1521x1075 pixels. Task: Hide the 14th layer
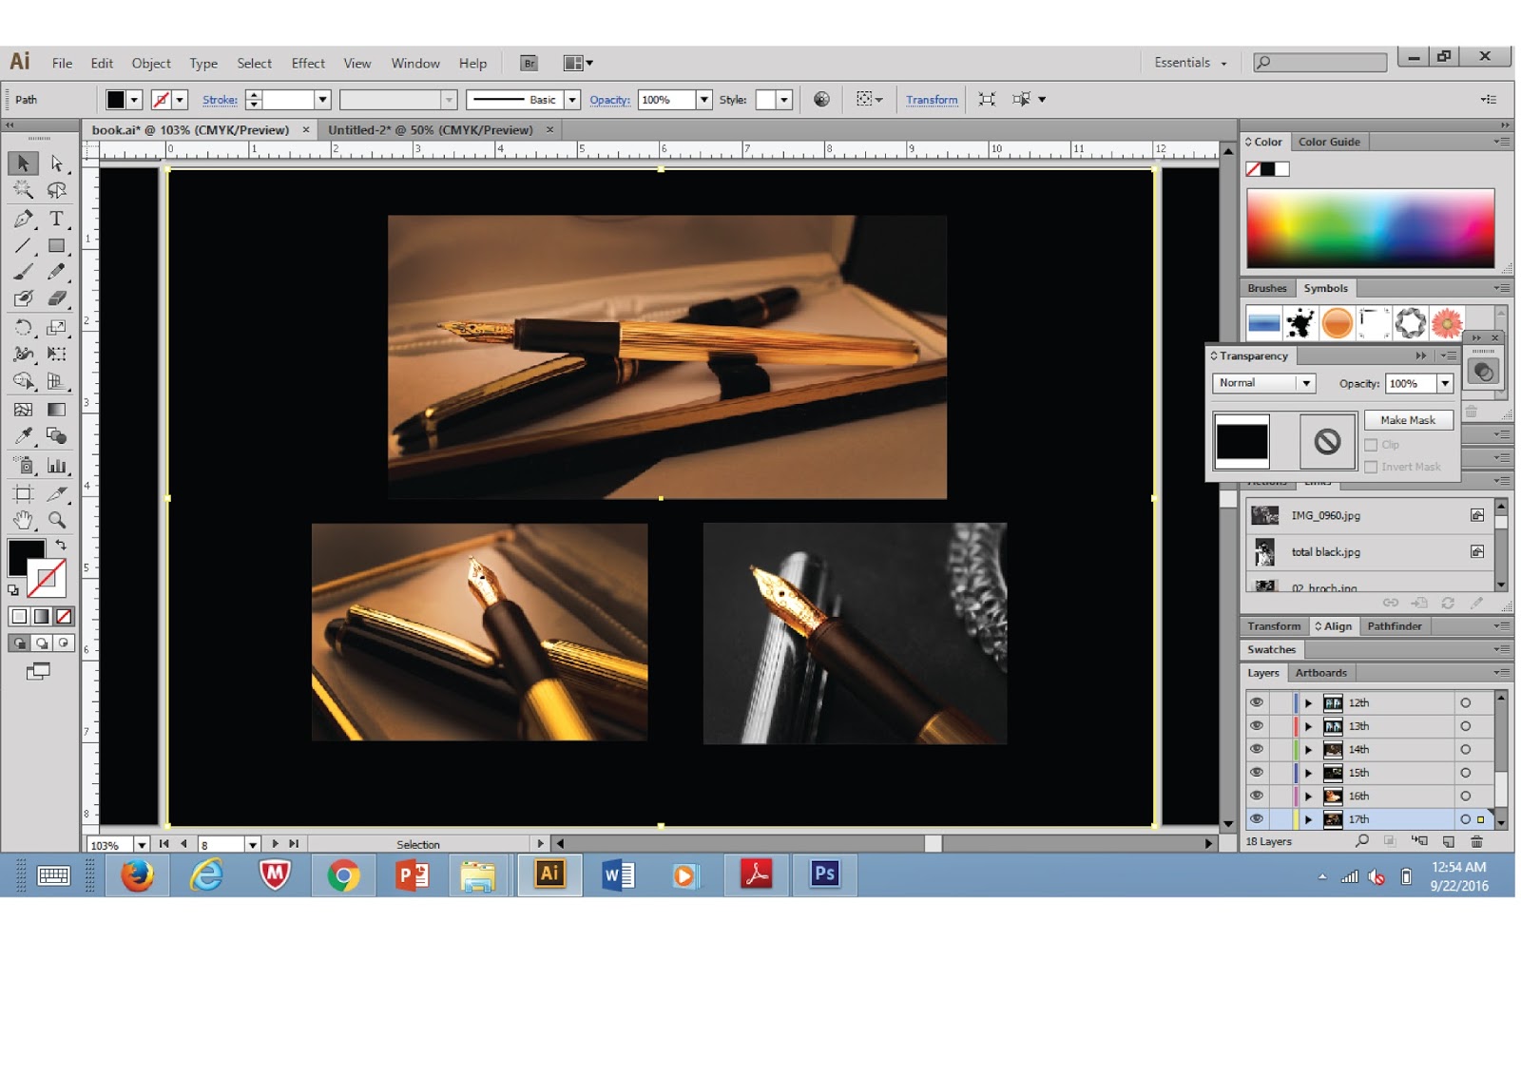click(1257, 749)
